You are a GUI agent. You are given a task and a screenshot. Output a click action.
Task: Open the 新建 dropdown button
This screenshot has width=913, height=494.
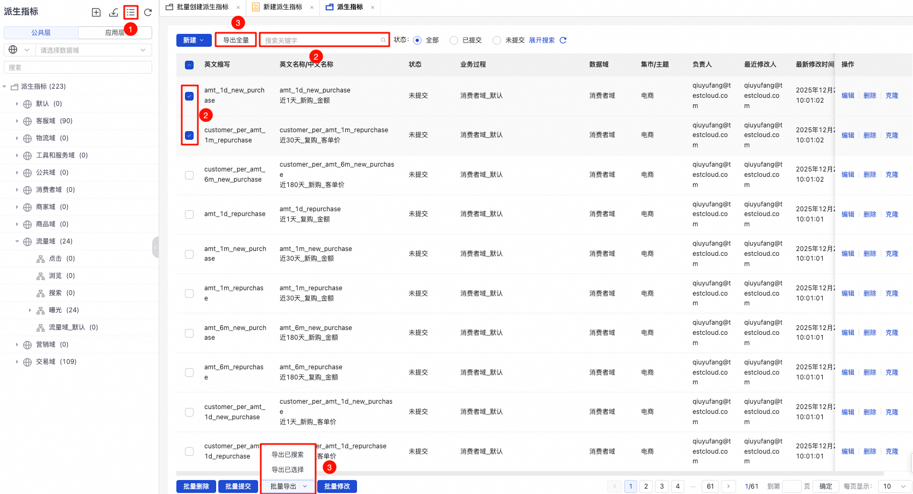[194, 40]
